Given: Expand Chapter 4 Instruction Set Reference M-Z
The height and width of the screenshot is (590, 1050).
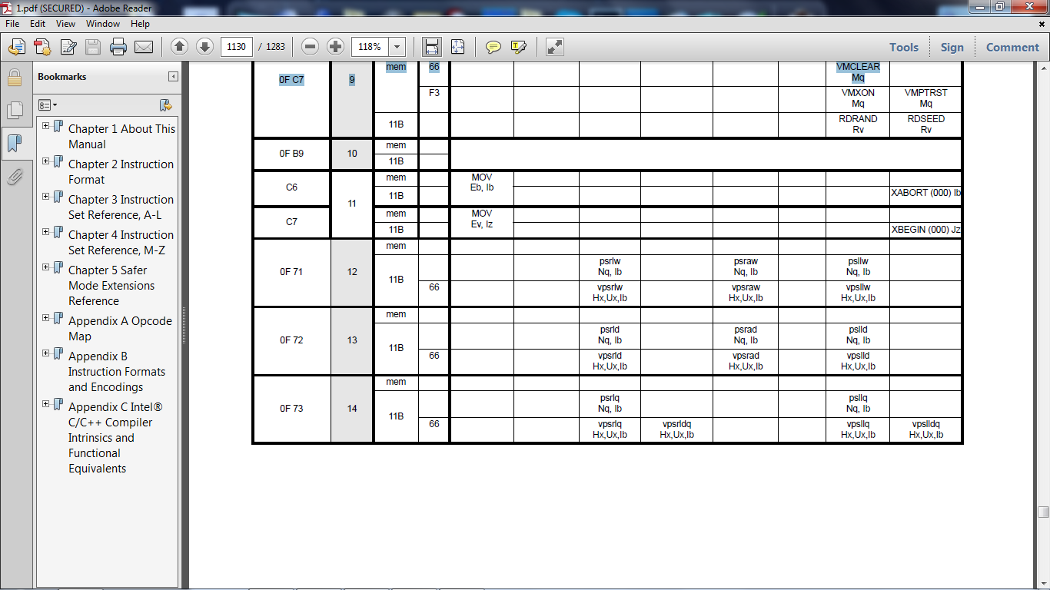Looking at the screenshot, I should point(46,232).
